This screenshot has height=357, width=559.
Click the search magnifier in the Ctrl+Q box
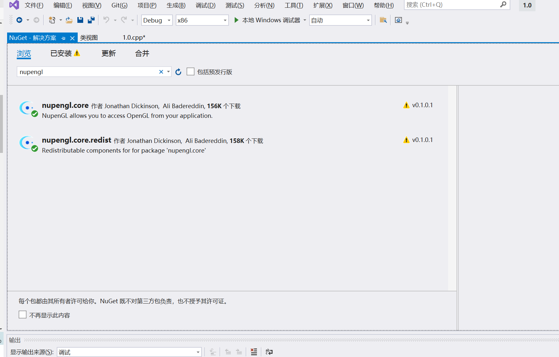[503, 5]
